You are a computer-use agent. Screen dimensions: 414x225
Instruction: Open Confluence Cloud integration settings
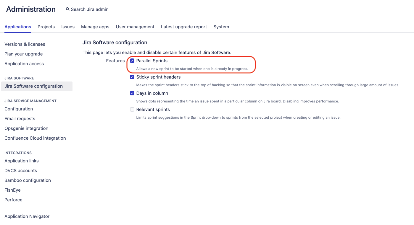(x=35, y=138)
